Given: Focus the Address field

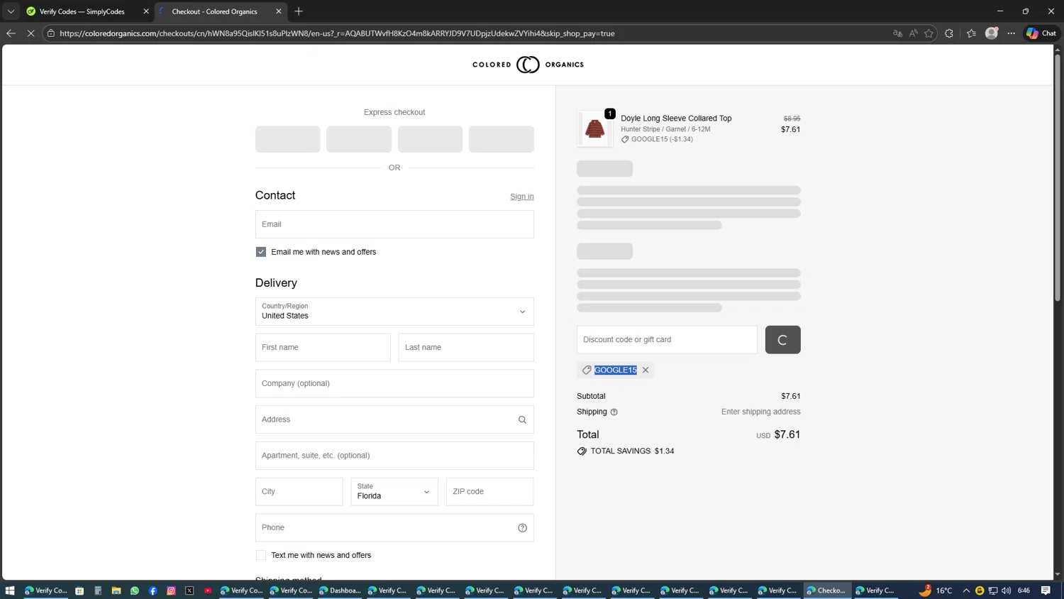Looking at the screenshot, I should pyautogui.click(x=394, y=419).
